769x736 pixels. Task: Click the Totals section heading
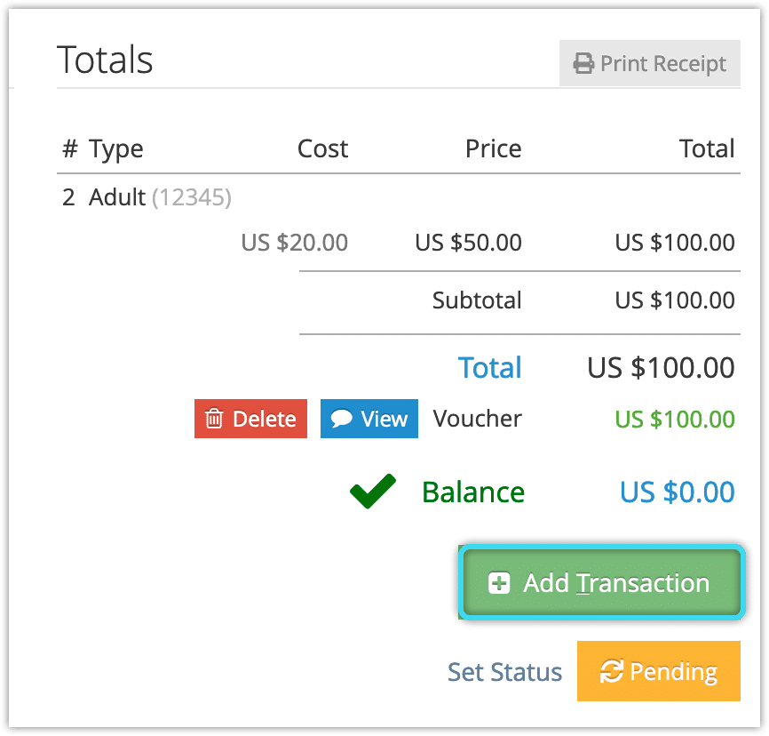[x=105, y=60]
